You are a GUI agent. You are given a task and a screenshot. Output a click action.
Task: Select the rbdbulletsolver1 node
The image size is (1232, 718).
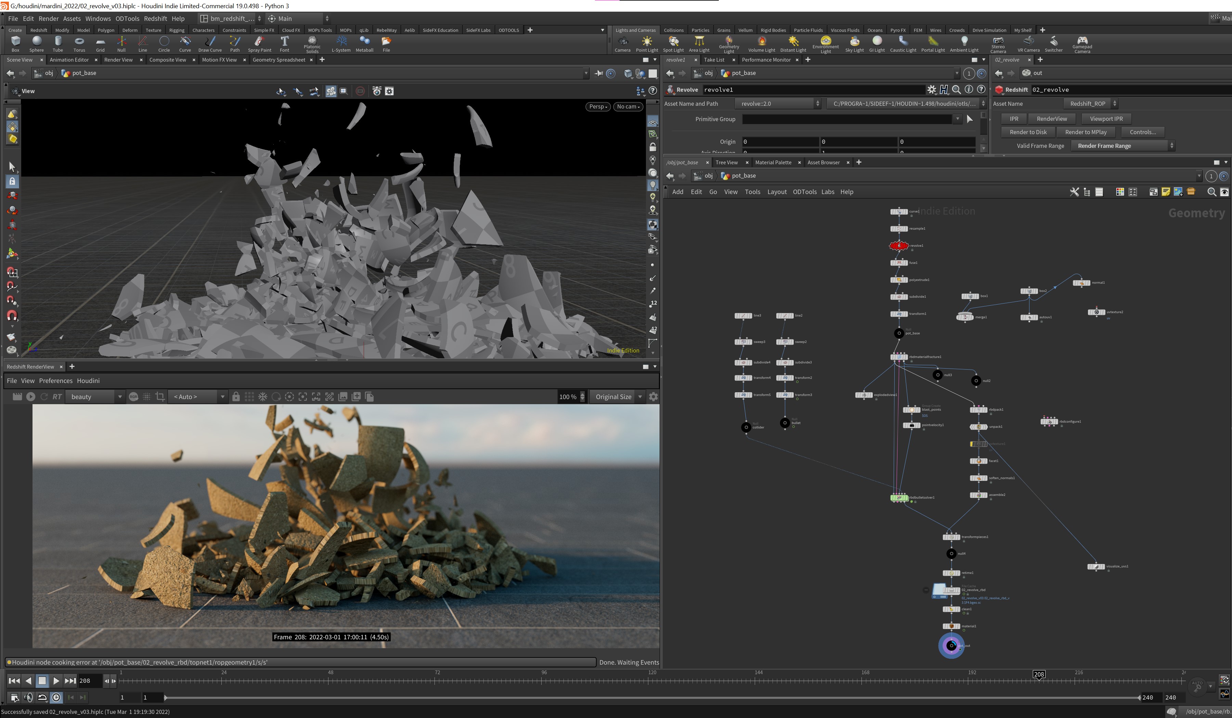(899, 498)
